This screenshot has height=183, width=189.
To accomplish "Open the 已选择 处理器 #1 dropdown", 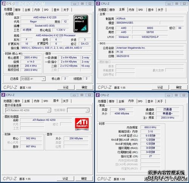I will pyautogui.click(x=33, y=79).
